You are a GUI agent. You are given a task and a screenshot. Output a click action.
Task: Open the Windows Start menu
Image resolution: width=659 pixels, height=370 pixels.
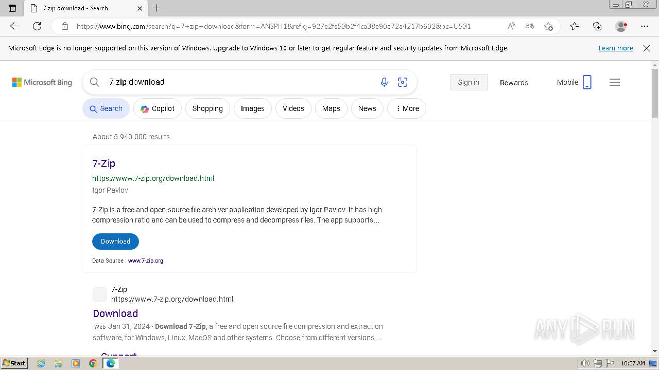[x=14, y=363]
